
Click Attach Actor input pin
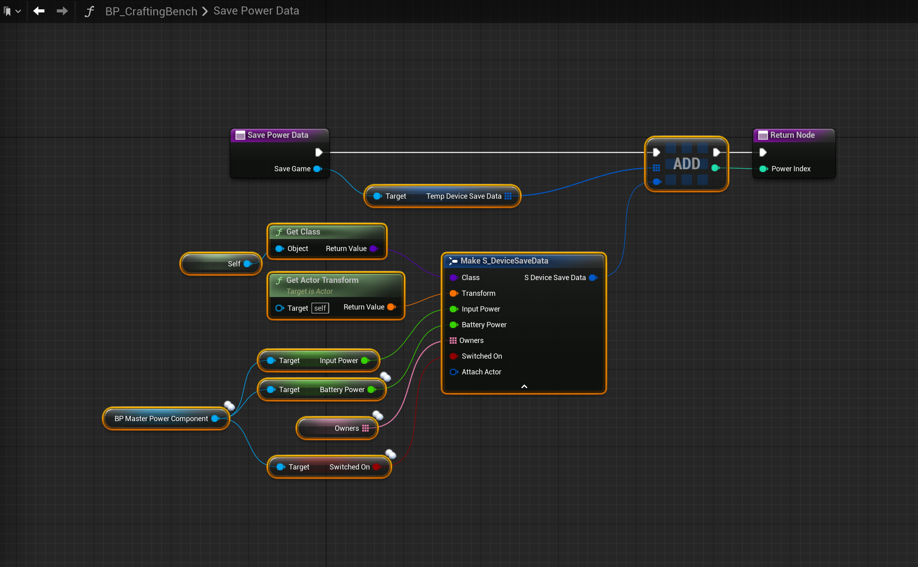453,372
